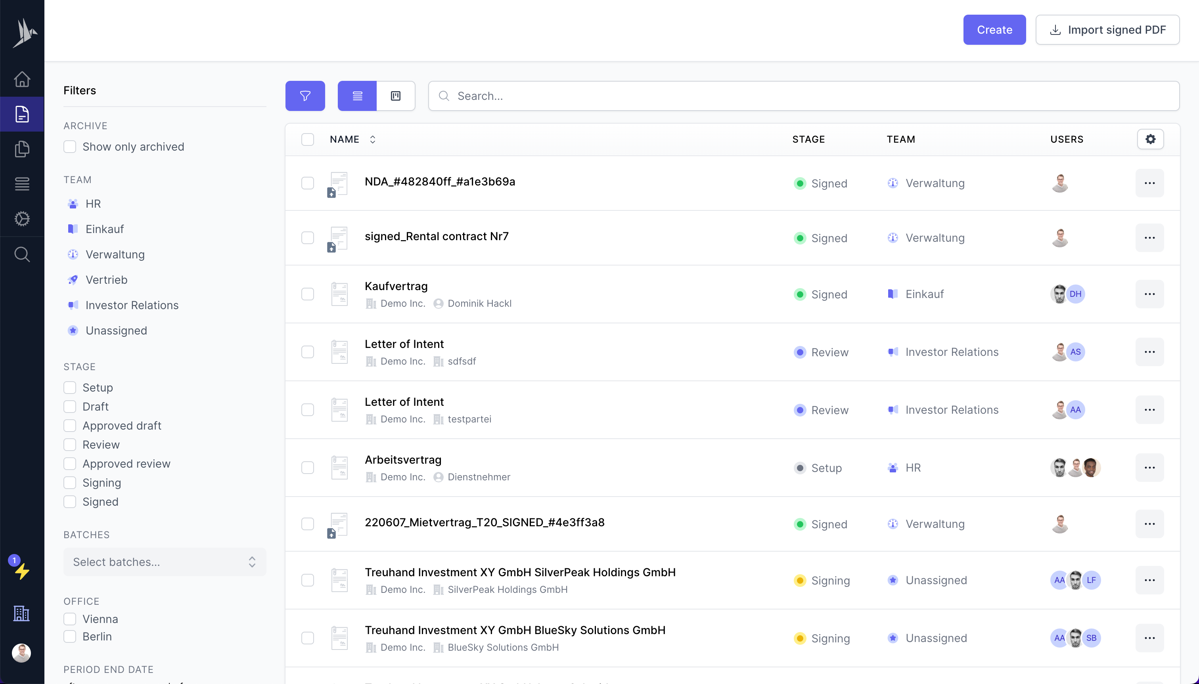Open the home icon in sidebar
This screenshot has width=1199, height=684.
22,79
